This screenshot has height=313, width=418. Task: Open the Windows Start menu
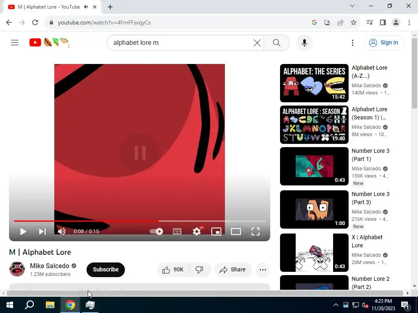10,305
